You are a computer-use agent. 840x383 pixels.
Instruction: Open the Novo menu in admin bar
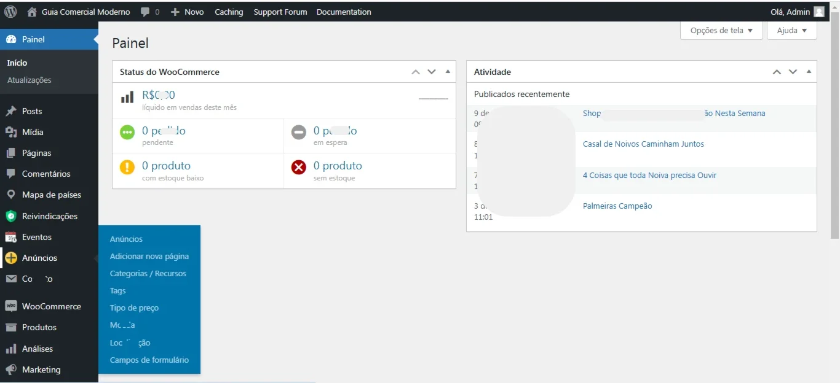coord(187,12)
